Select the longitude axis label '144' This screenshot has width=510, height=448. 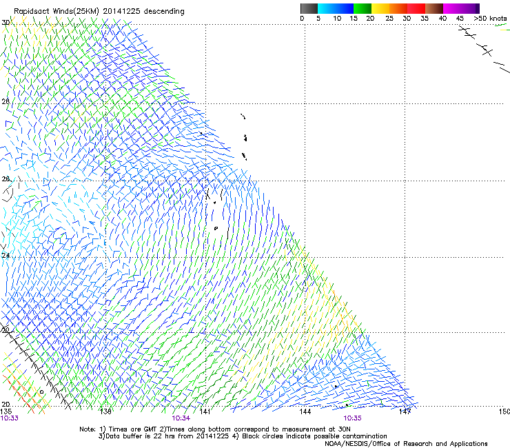(x=305, y=411)
